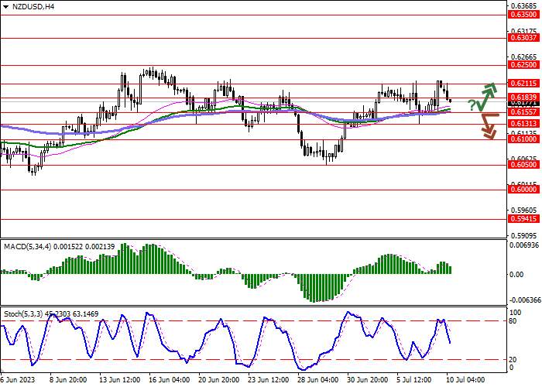Click the 0.63685 price axis value
The height and width of the screenshot is (387, 542).
point(525,6)
